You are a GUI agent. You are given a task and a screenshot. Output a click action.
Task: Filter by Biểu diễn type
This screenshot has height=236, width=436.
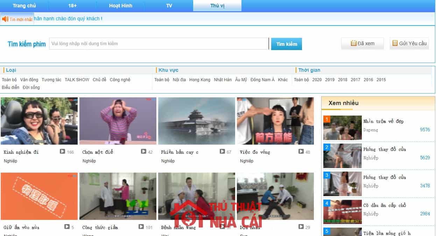click(x=10, y=88)
